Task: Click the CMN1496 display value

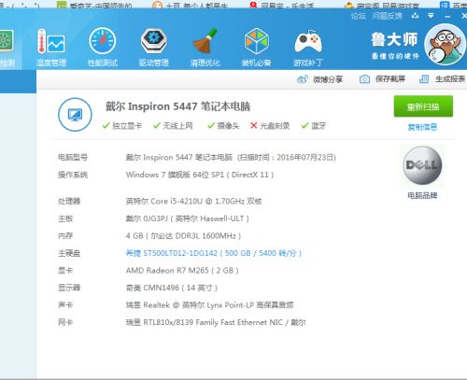Action: (172, 288)
